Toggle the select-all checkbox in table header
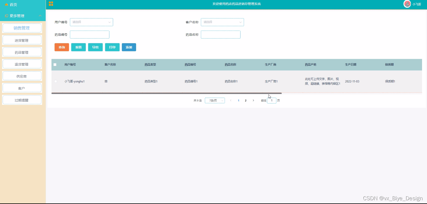The width and height of the screenshot is (427, 204). point(55,65)
